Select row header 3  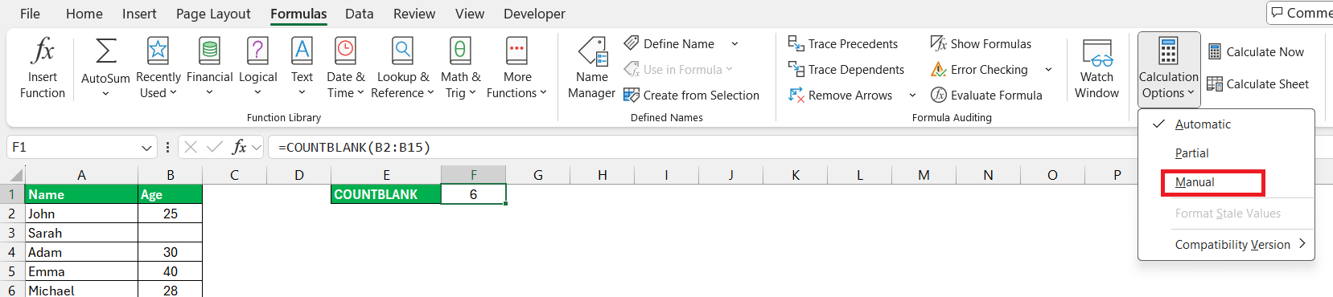[12, 233]
